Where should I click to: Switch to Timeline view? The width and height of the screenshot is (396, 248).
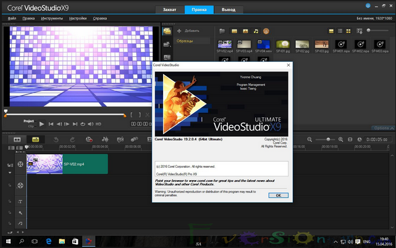click(36, 139)
